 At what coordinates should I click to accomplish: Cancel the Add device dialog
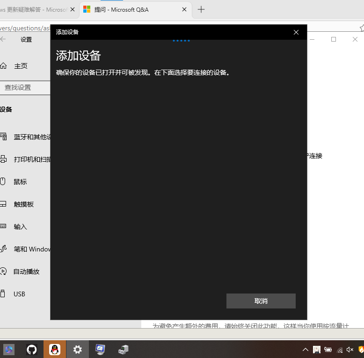pos(261,301)
